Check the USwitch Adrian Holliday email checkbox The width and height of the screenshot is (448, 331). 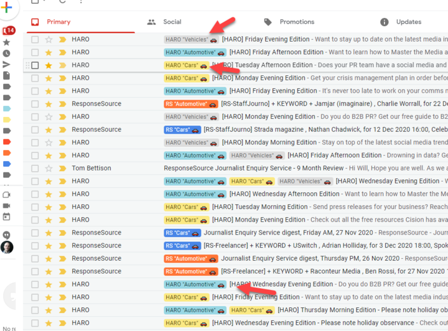[x=35, y=246]
